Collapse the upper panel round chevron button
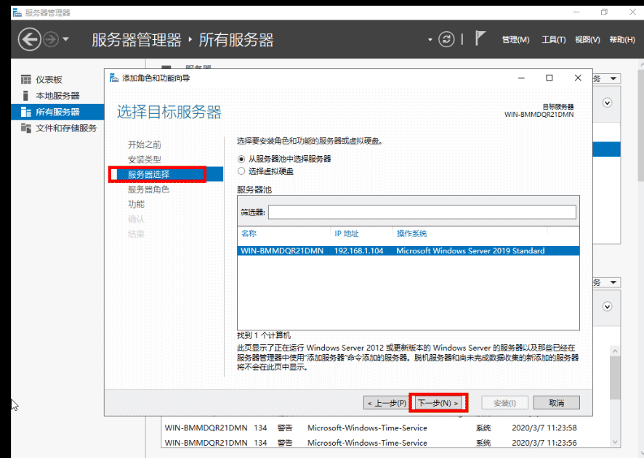Screen dimensions: 644x458 (x=608, y=103)
